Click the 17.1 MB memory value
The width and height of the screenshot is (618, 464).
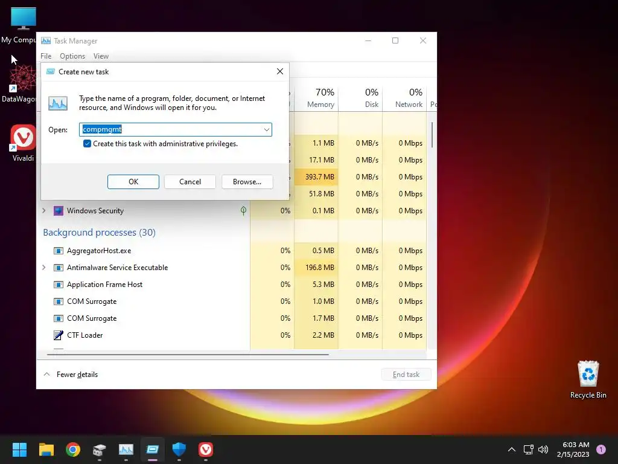(x=322, y=159)
